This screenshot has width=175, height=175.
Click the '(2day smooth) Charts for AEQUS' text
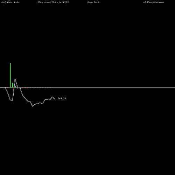point(54,2)
